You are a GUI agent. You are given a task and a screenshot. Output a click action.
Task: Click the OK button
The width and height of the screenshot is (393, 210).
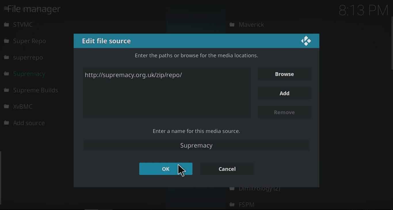[x=166, y=169]
